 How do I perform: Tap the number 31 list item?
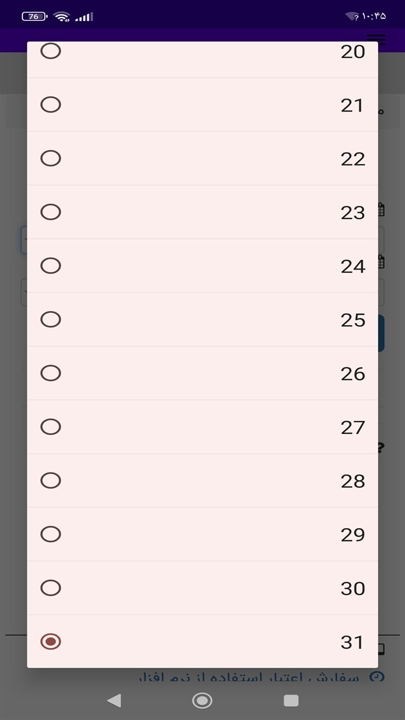tap(202, 641)
